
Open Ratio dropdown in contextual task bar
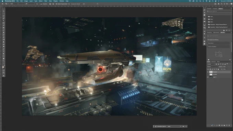[x=174, y=127]
